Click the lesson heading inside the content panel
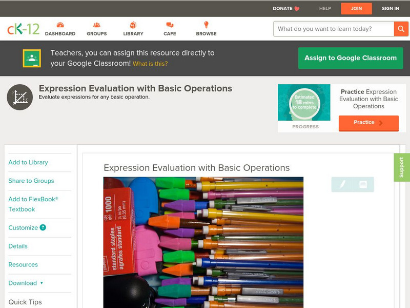Viewport: 410px width, 308px height. coord(197,168)
